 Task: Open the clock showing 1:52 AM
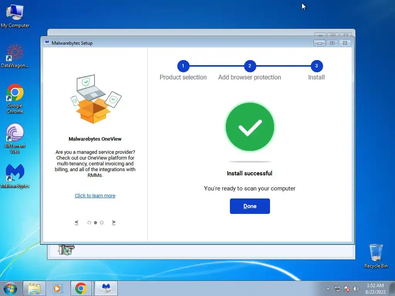pyautogui.click(x=375, y=289)
